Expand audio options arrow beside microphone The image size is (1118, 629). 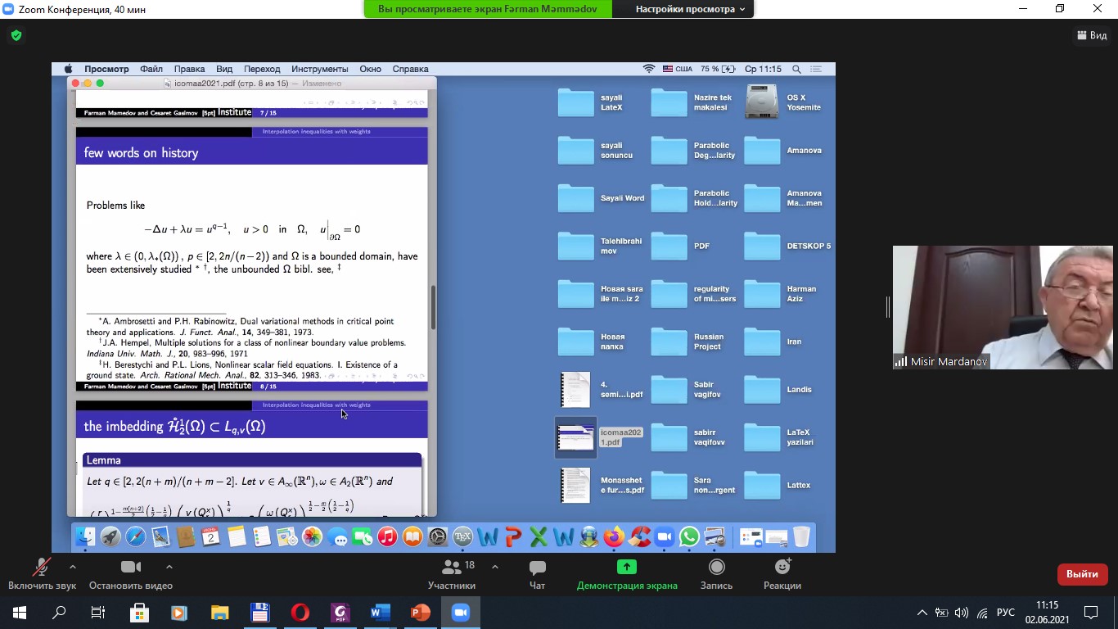coord(73,566)
